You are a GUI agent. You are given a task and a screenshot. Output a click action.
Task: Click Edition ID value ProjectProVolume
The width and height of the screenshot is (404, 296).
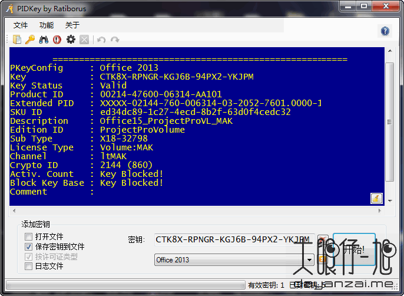pyautogui.click(x=143, y=130)
